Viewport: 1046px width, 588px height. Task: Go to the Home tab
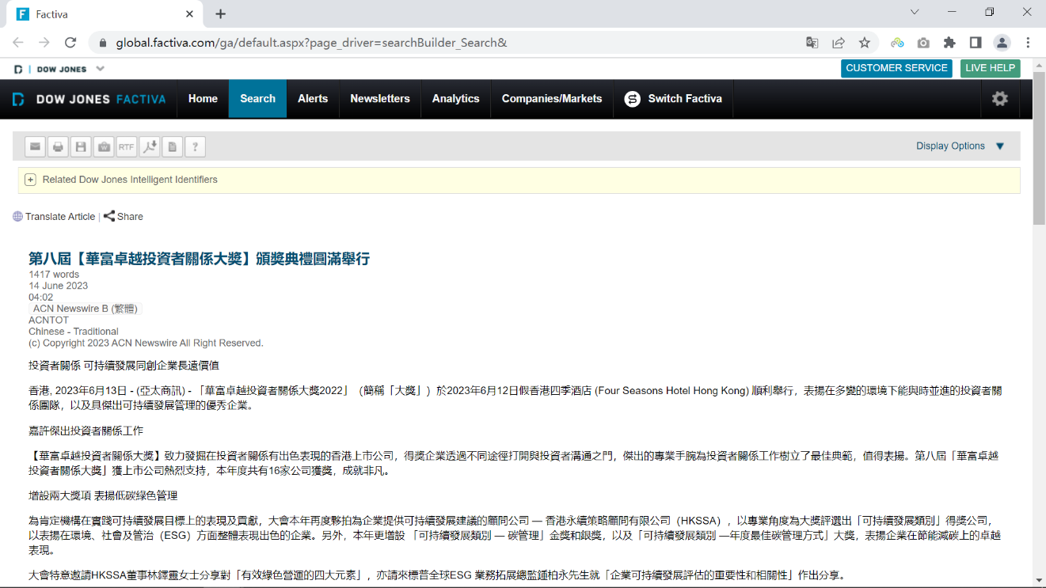click(203, 99)
